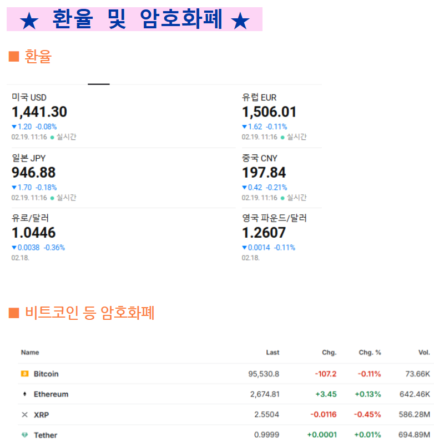Click the pound/dollar change 0.0014 text
This screenshot has width=434, height=442.
pyautogui.click(x=259, y=248)
